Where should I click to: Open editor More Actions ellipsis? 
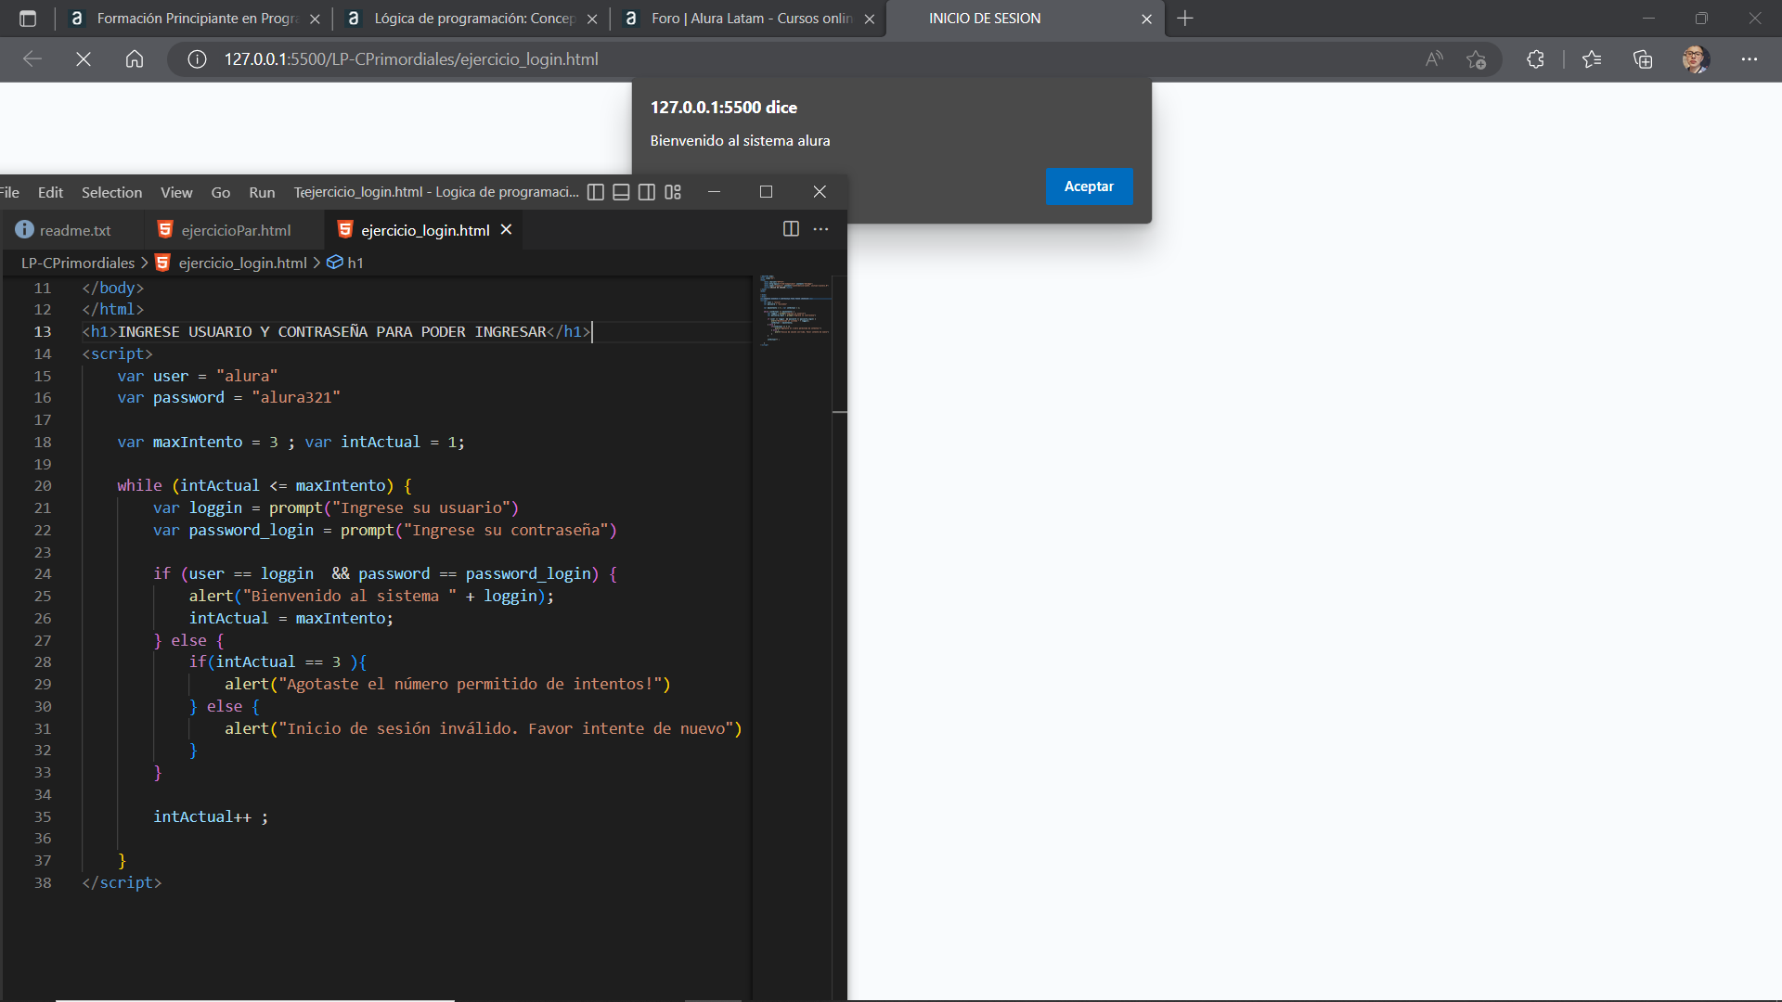[821, 229]
